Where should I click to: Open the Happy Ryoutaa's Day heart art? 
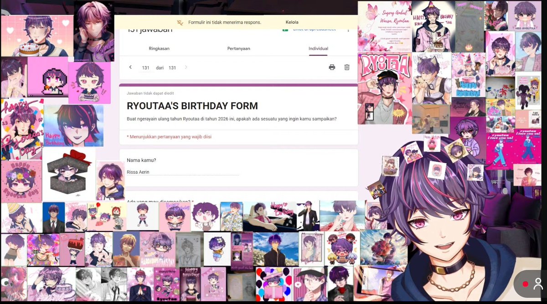point(21,129)
